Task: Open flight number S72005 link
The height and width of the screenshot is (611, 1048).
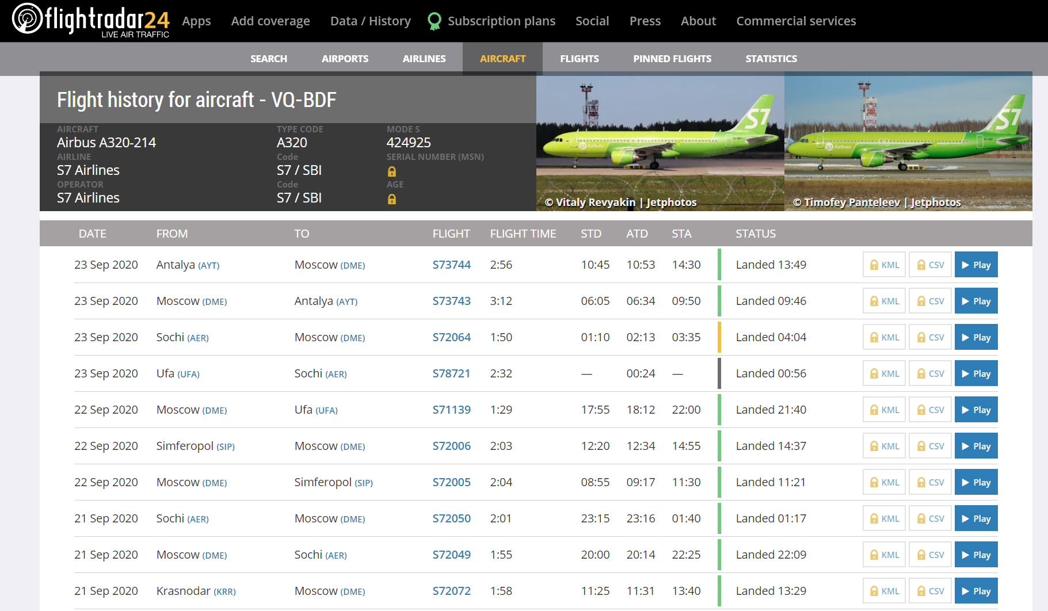Action: point(451,482)
